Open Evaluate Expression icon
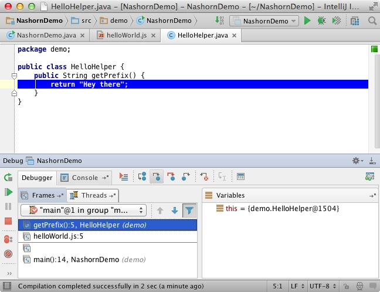The image size is (380, 292). click(240, 176)
